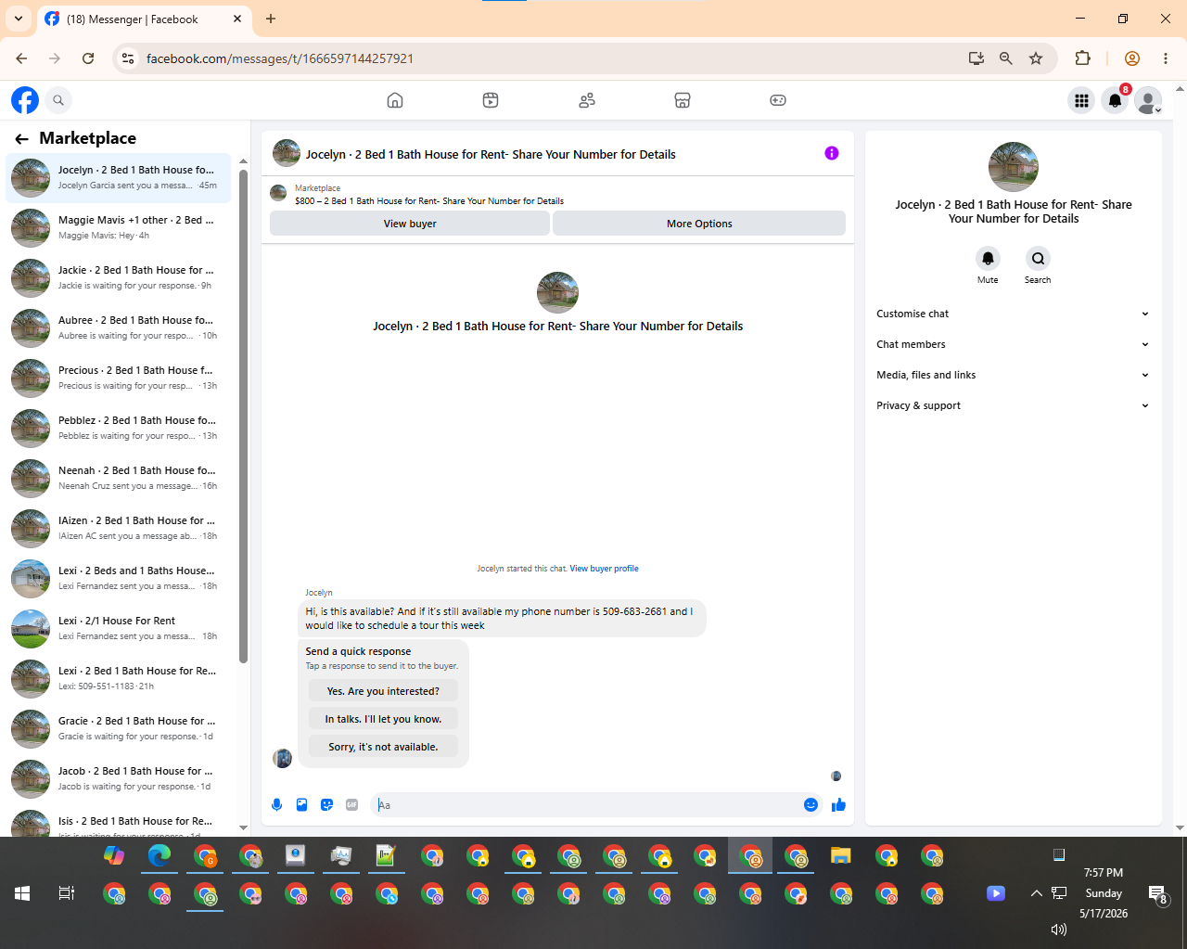This screenshot has height=949, width=1187.
Task: Open the Maggie Mavis +1 other conversation
Action: pyautogui.click(x=119, y=227)
